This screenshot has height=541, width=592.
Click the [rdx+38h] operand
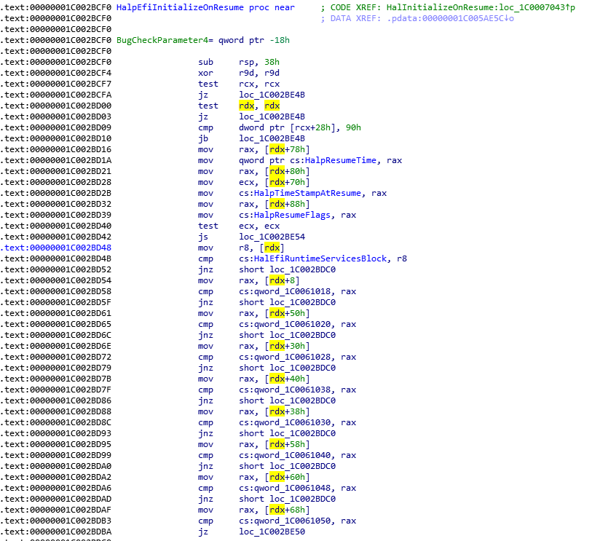point(287,412)
